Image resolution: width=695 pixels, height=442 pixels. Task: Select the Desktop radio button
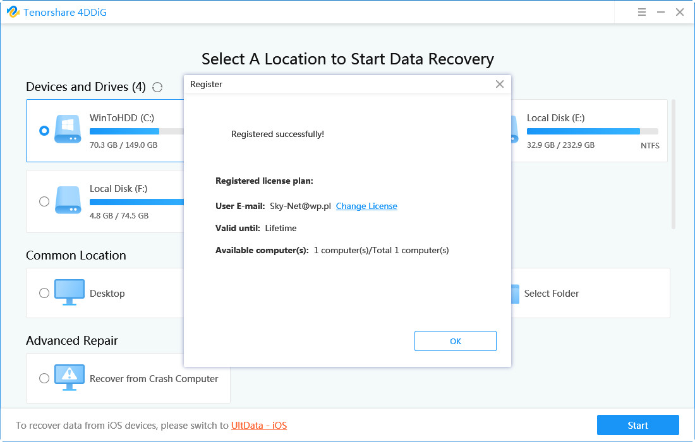44,293
